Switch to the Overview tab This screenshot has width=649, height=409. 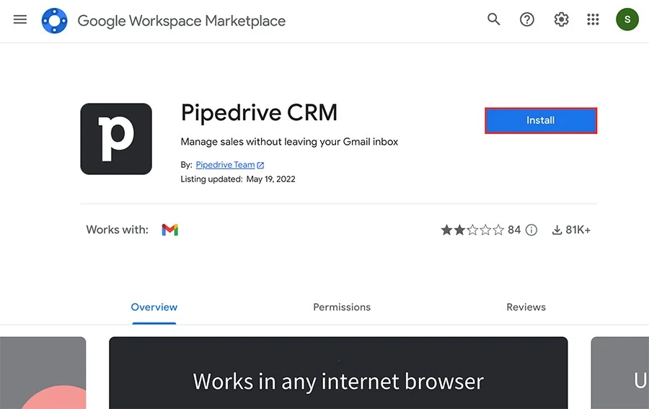coord(154,307)
